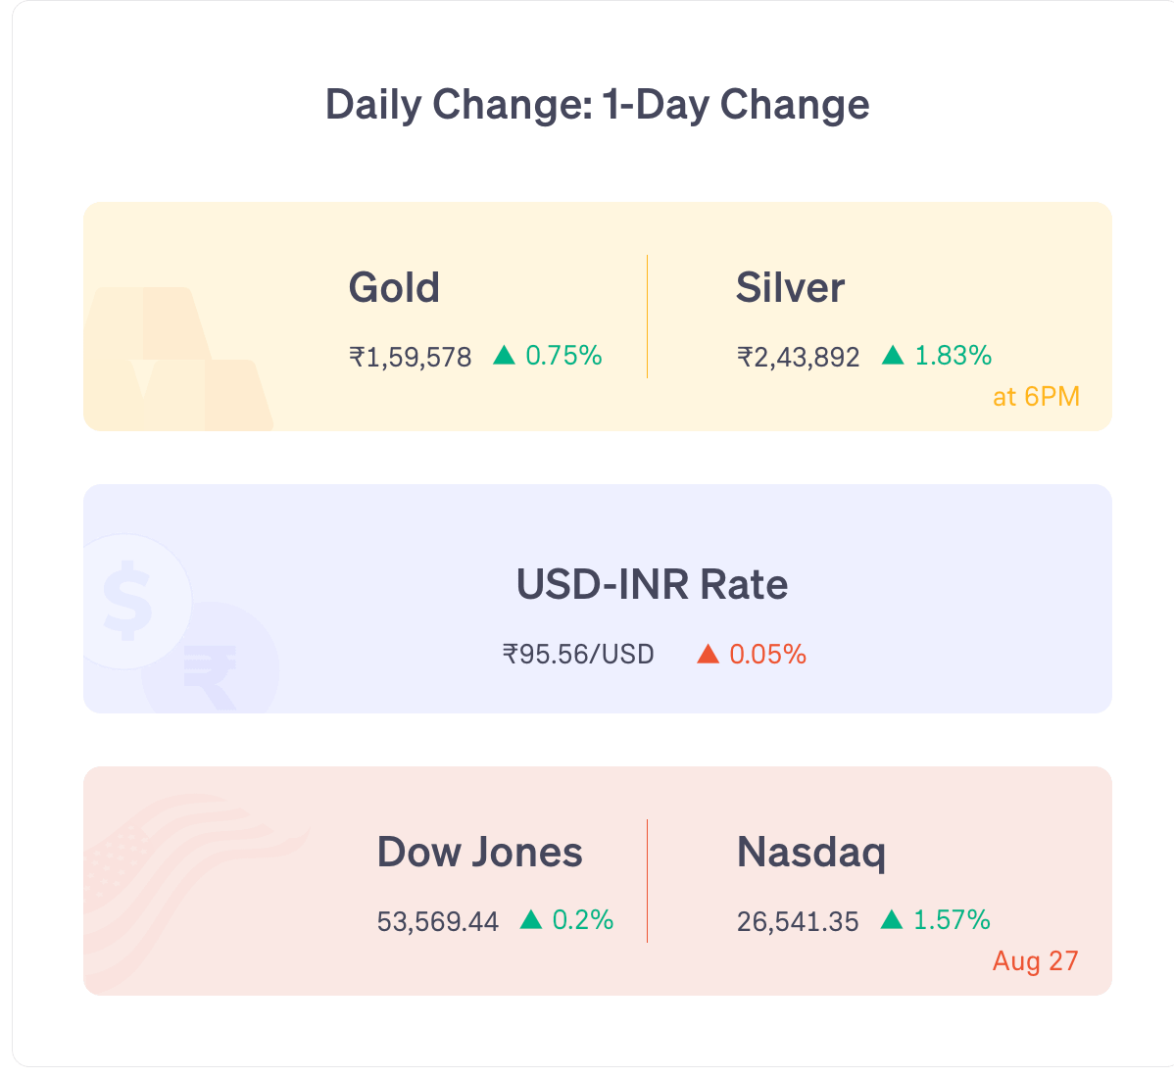Click Nasdaq green up-arrow indicator
This screenshot has width=1174, height=1078.
coord(892,919)
